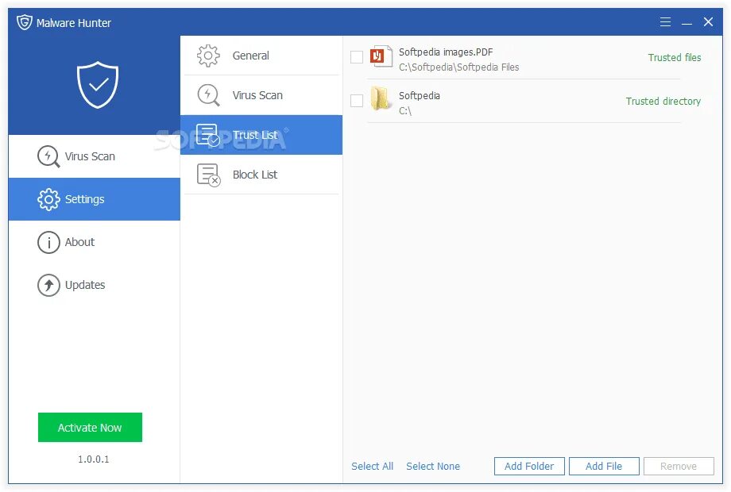731x492 pixels.
Task: Click the Select None link
Action: 433,466
